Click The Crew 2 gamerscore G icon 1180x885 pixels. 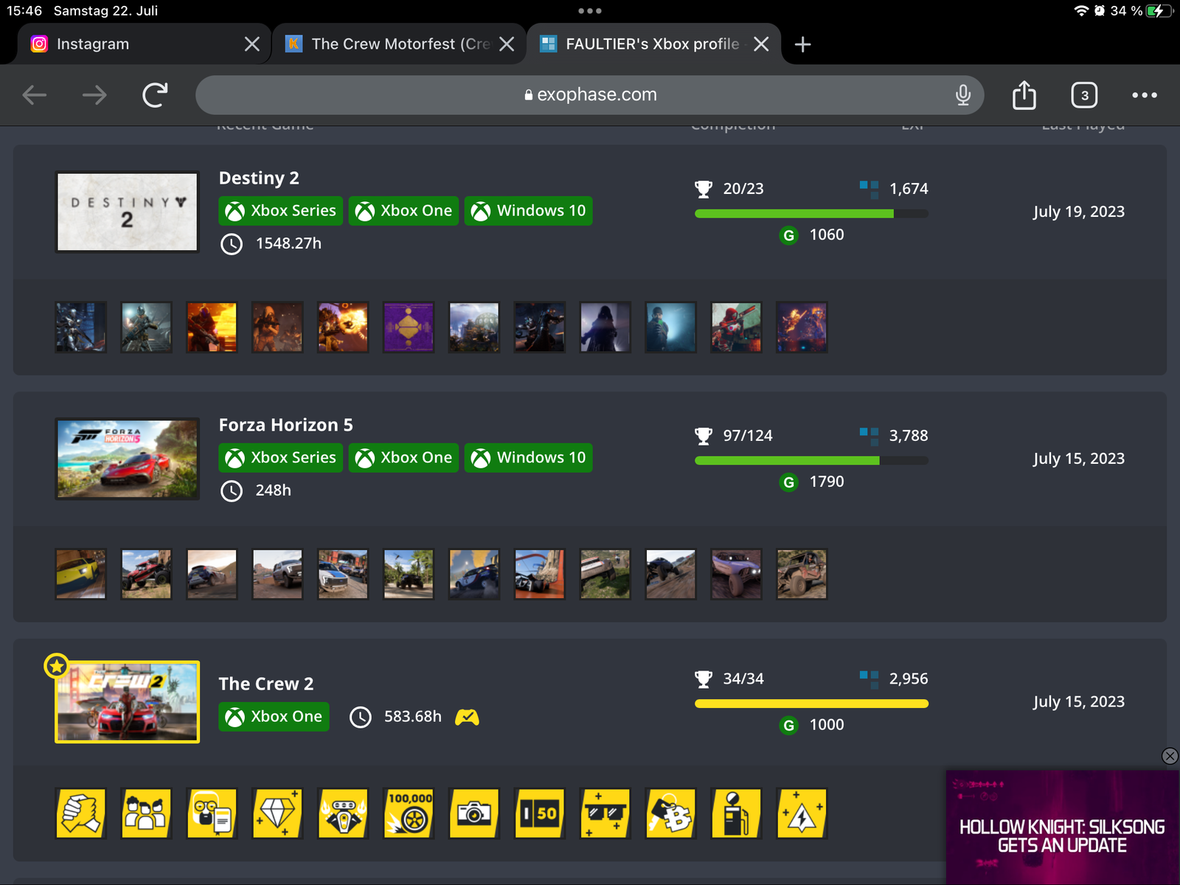point(789,726)
